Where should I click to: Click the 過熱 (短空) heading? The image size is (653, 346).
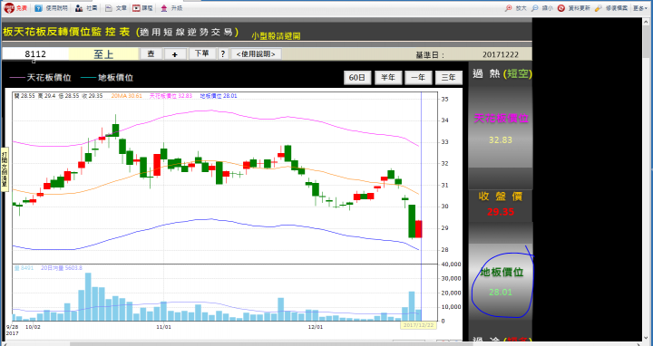pyautogui.click(x=502, y=74)
